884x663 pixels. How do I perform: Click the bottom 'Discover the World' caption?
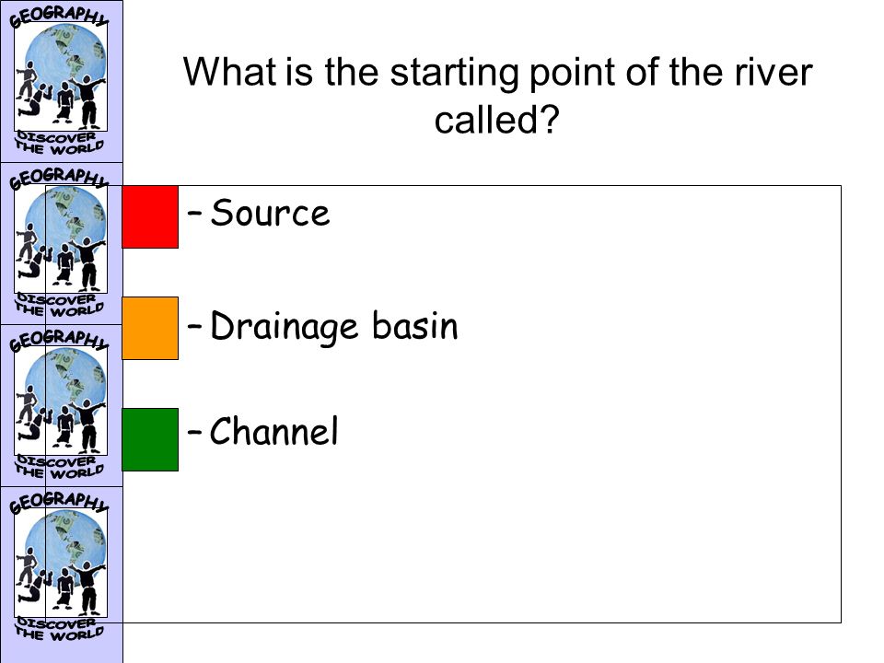pos(59,629)
